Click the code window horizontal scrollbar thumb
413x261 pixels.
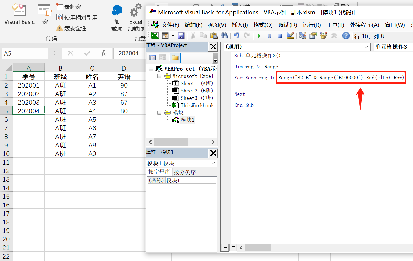(x=258, y=247)
